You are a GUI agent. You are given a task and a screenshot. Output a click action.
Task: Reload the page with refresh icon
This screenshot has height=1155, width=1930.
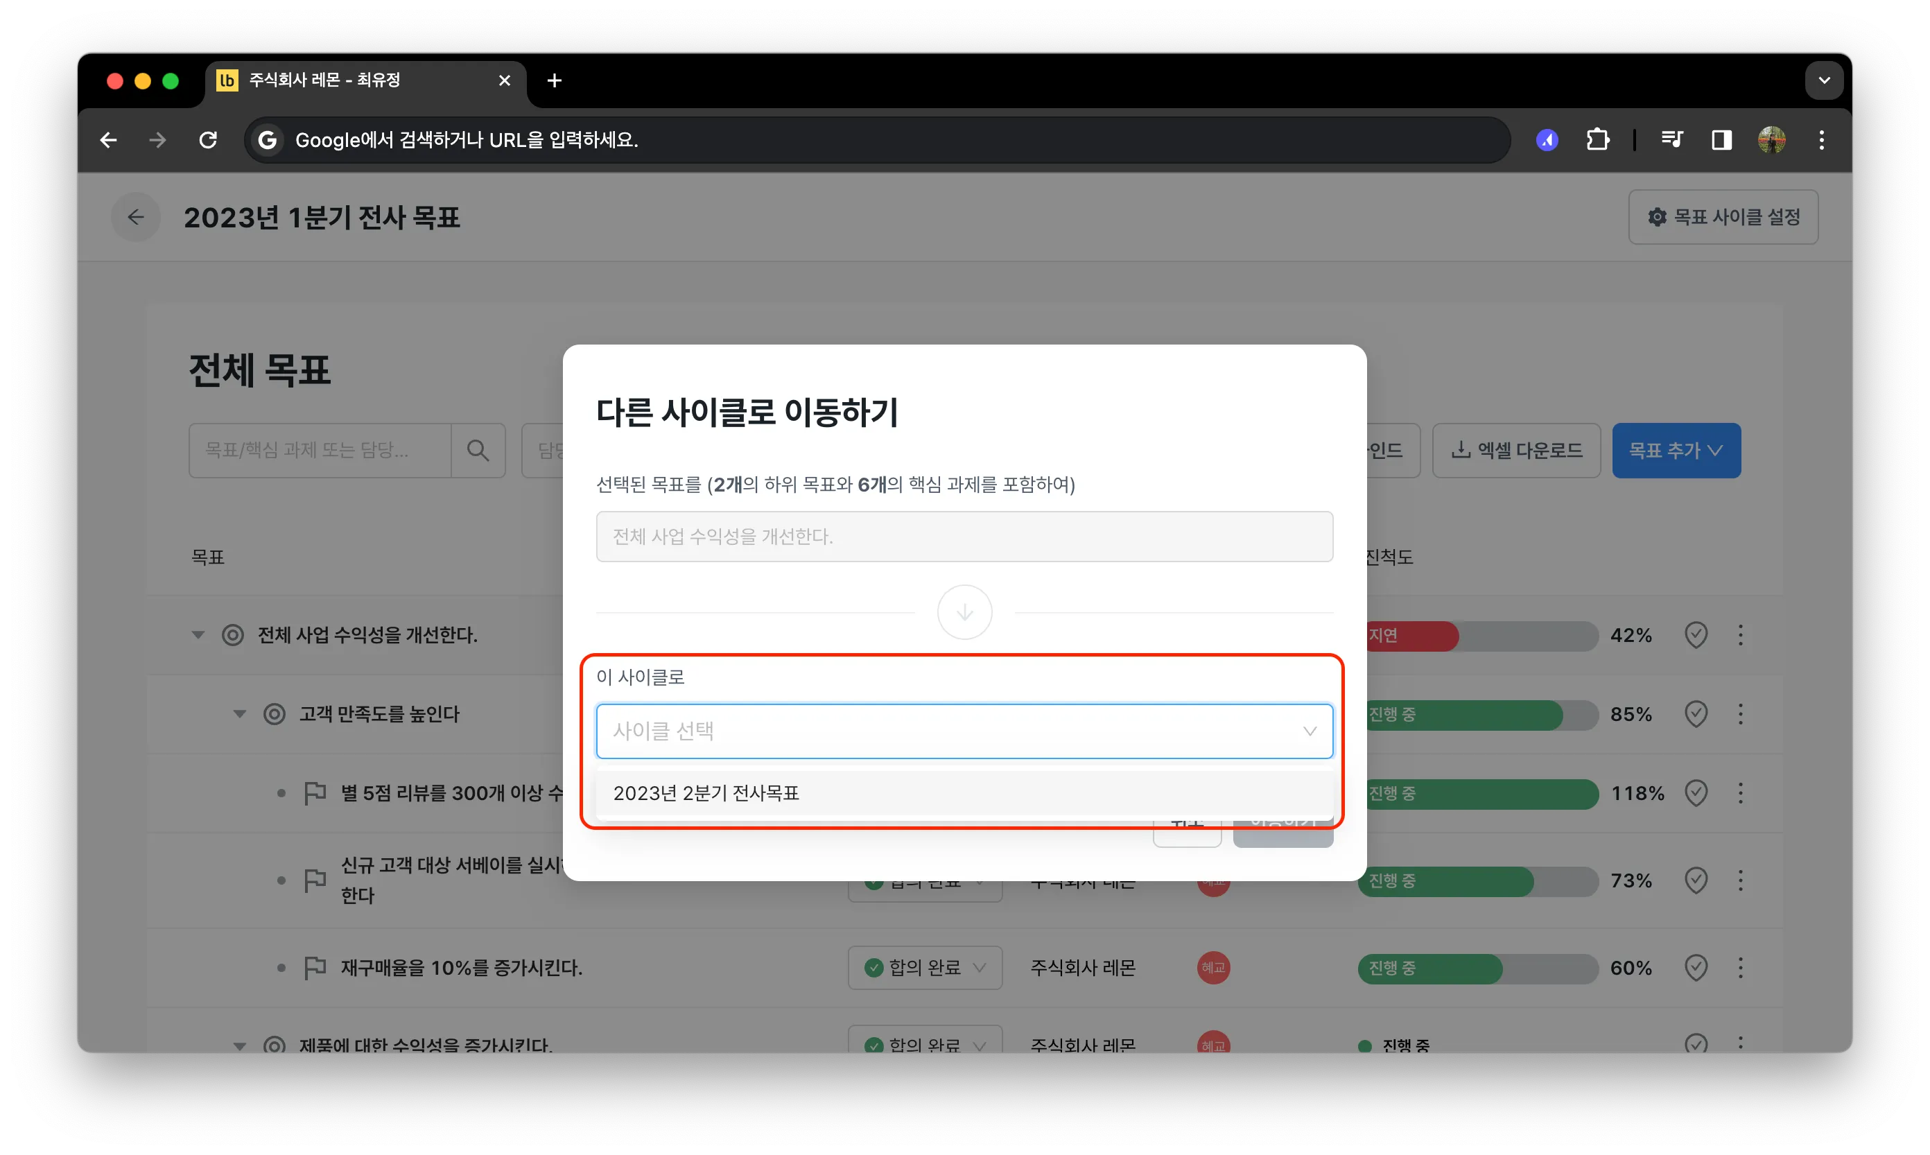click(208, 140)
